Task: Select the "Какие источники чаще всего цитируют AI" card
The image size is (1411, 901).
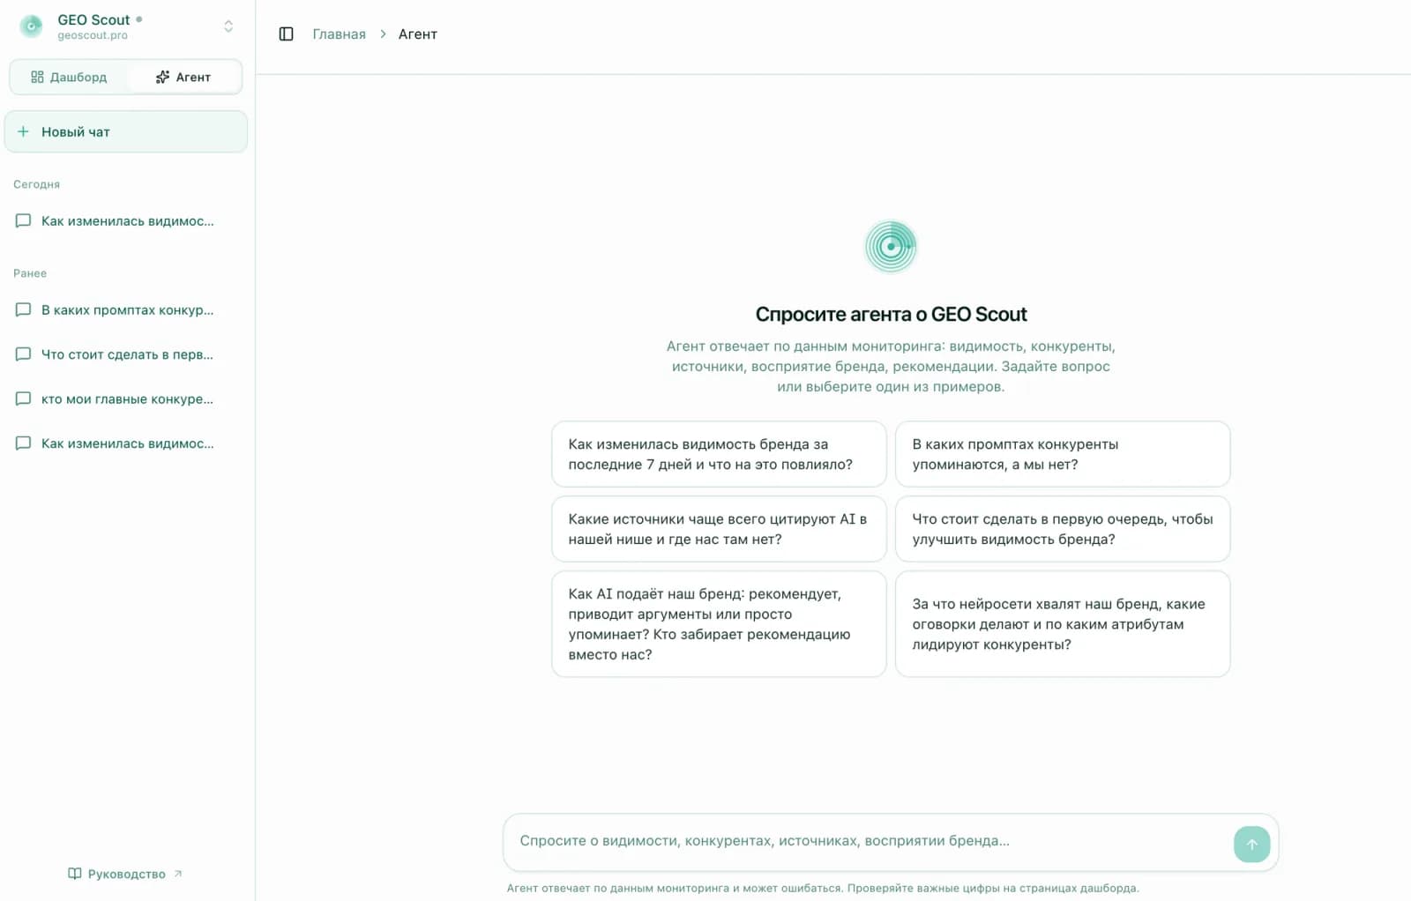Action: click(719, 529)
